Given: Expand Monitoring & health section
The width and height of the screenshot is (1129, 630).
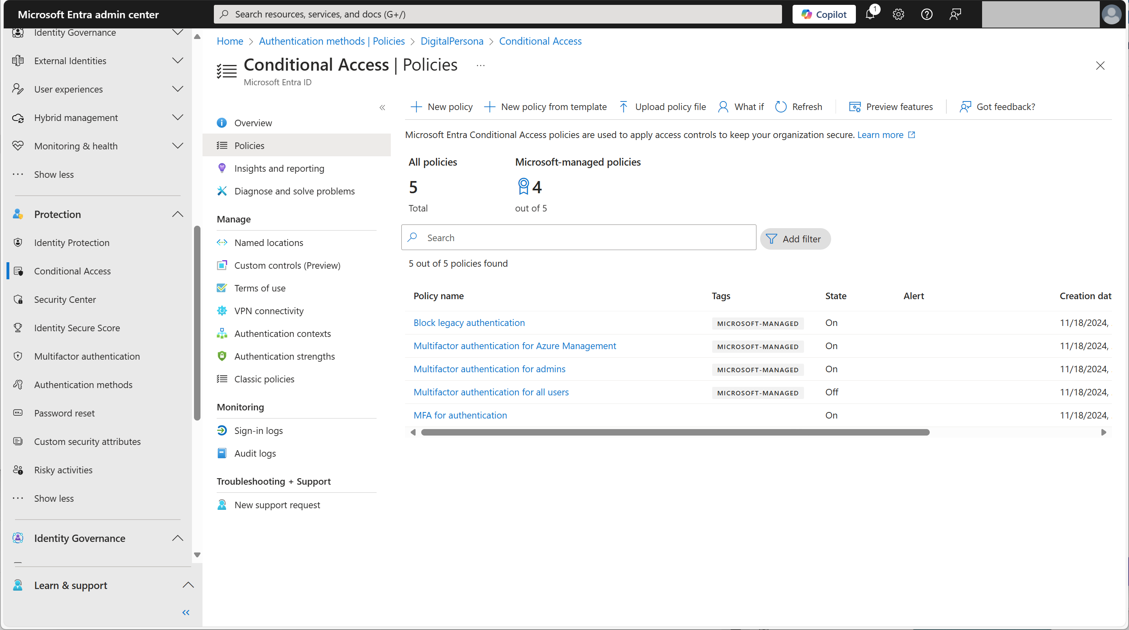Looking at the screenshot, I should click(x=177, y=146).
